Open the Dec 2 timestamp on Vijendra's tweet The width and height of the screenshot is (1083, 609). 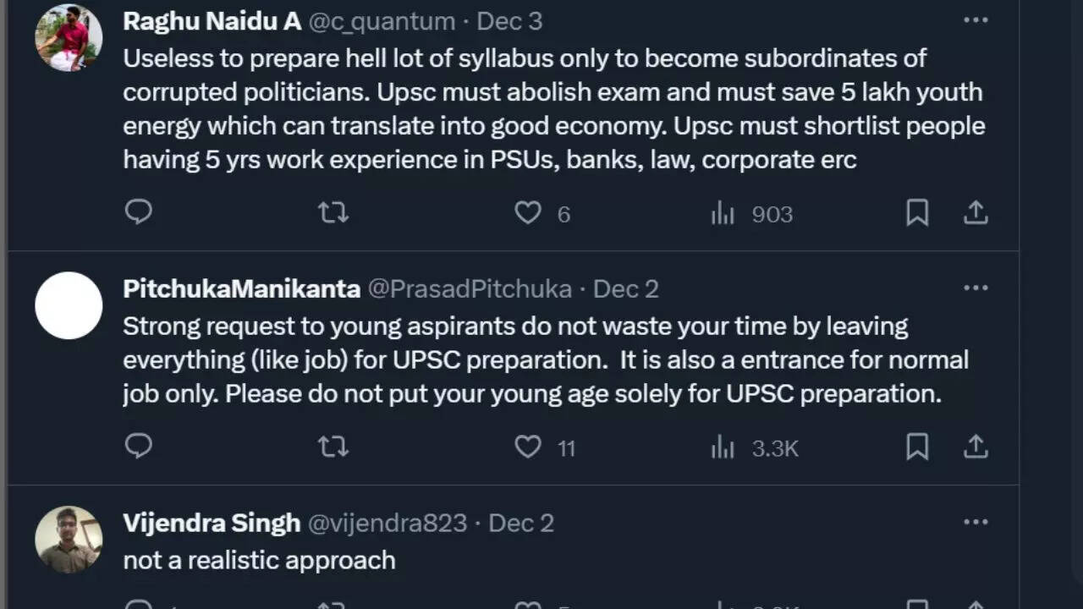(521, 523)
